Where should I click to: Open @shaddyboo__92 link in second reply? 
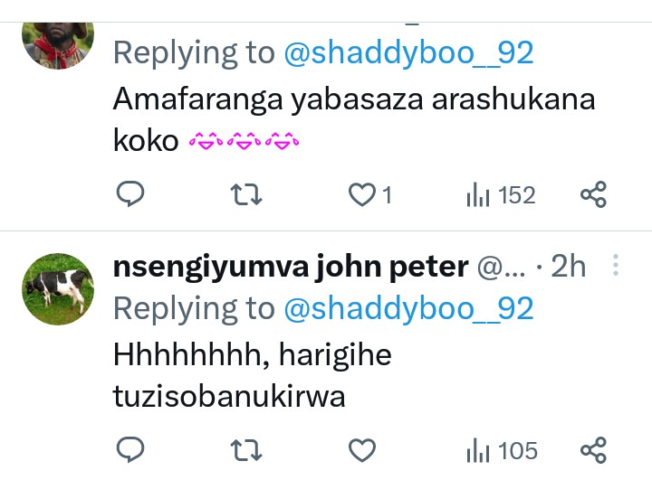click(408, 308)
